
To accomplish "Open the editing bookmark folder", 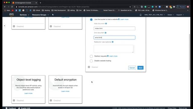I will click(71, 10).
